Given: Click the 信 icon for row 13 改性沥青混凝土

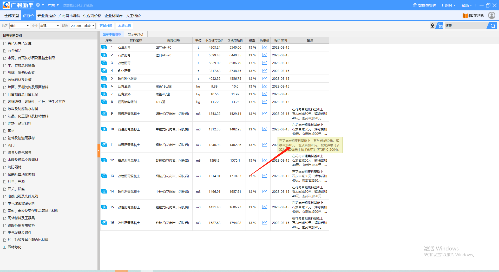Looking at the screenshot, I should pyautogui.click(x=104, y=176).
